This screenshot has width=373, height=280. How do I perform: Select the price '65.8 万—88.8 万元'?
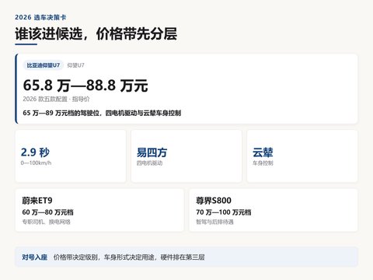tap(85, 86)
